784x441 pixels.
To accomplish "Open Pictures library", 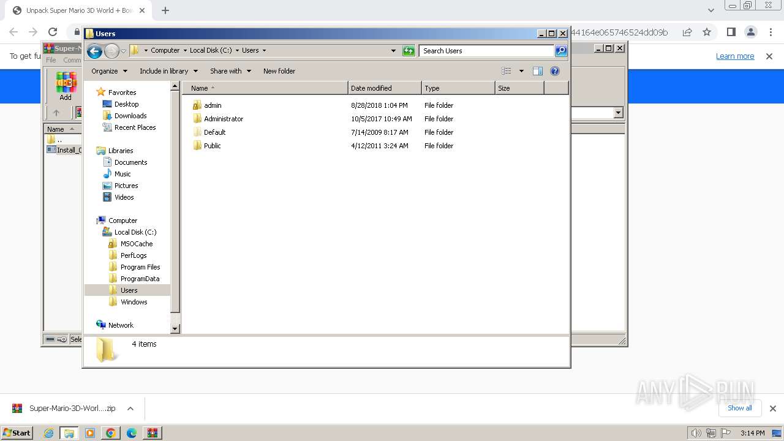I will [126, 186].
